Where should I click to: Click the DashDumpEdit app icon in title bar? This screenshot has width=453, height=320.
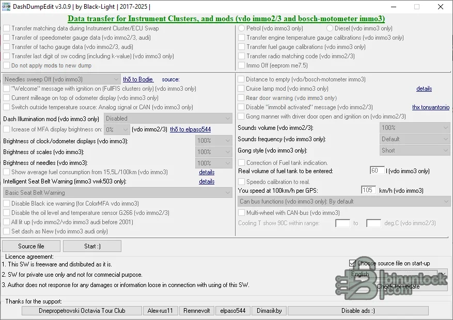coord(6,6)
